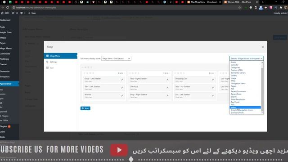This screenshot has width=288, height=162.
Task: Bookmark this page with the star icon
Action: tap(239, 8)
